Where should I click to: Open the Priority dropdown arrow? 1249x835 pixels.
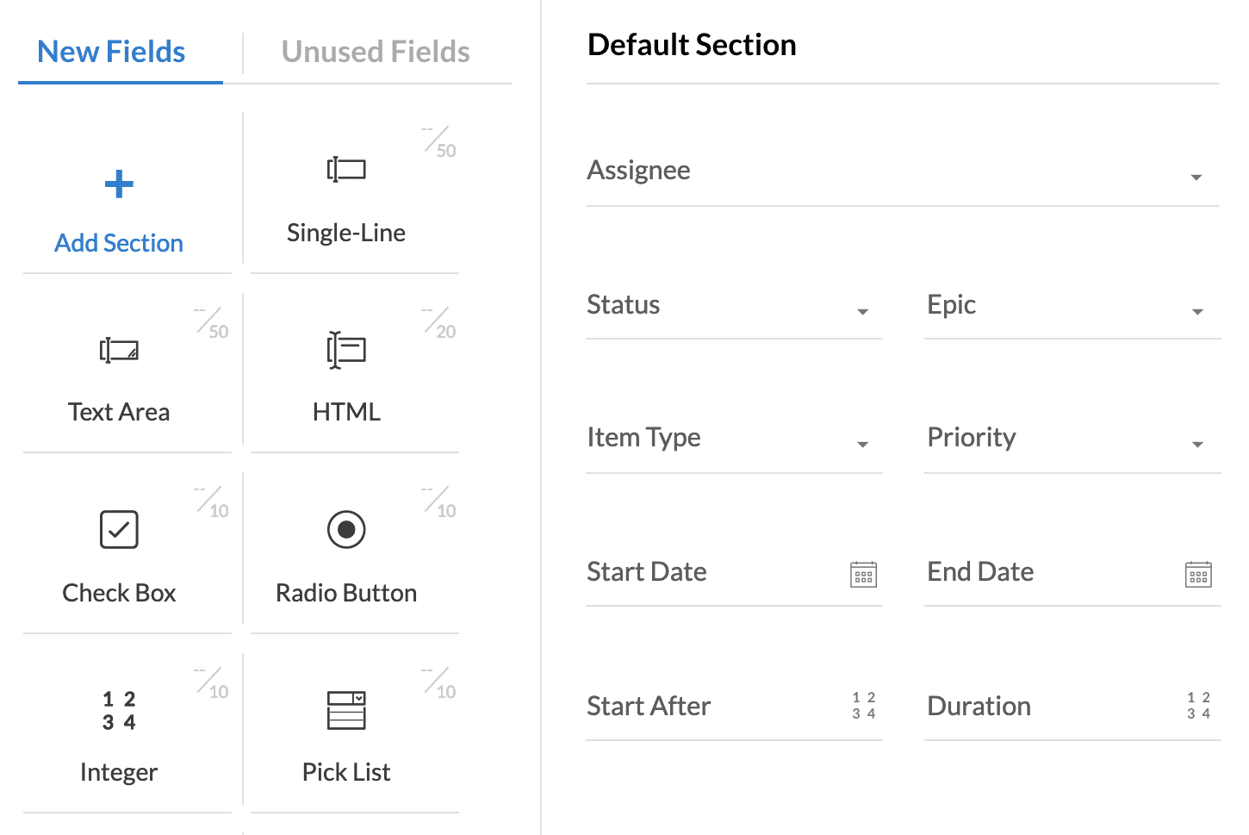tap(1197, 445)
